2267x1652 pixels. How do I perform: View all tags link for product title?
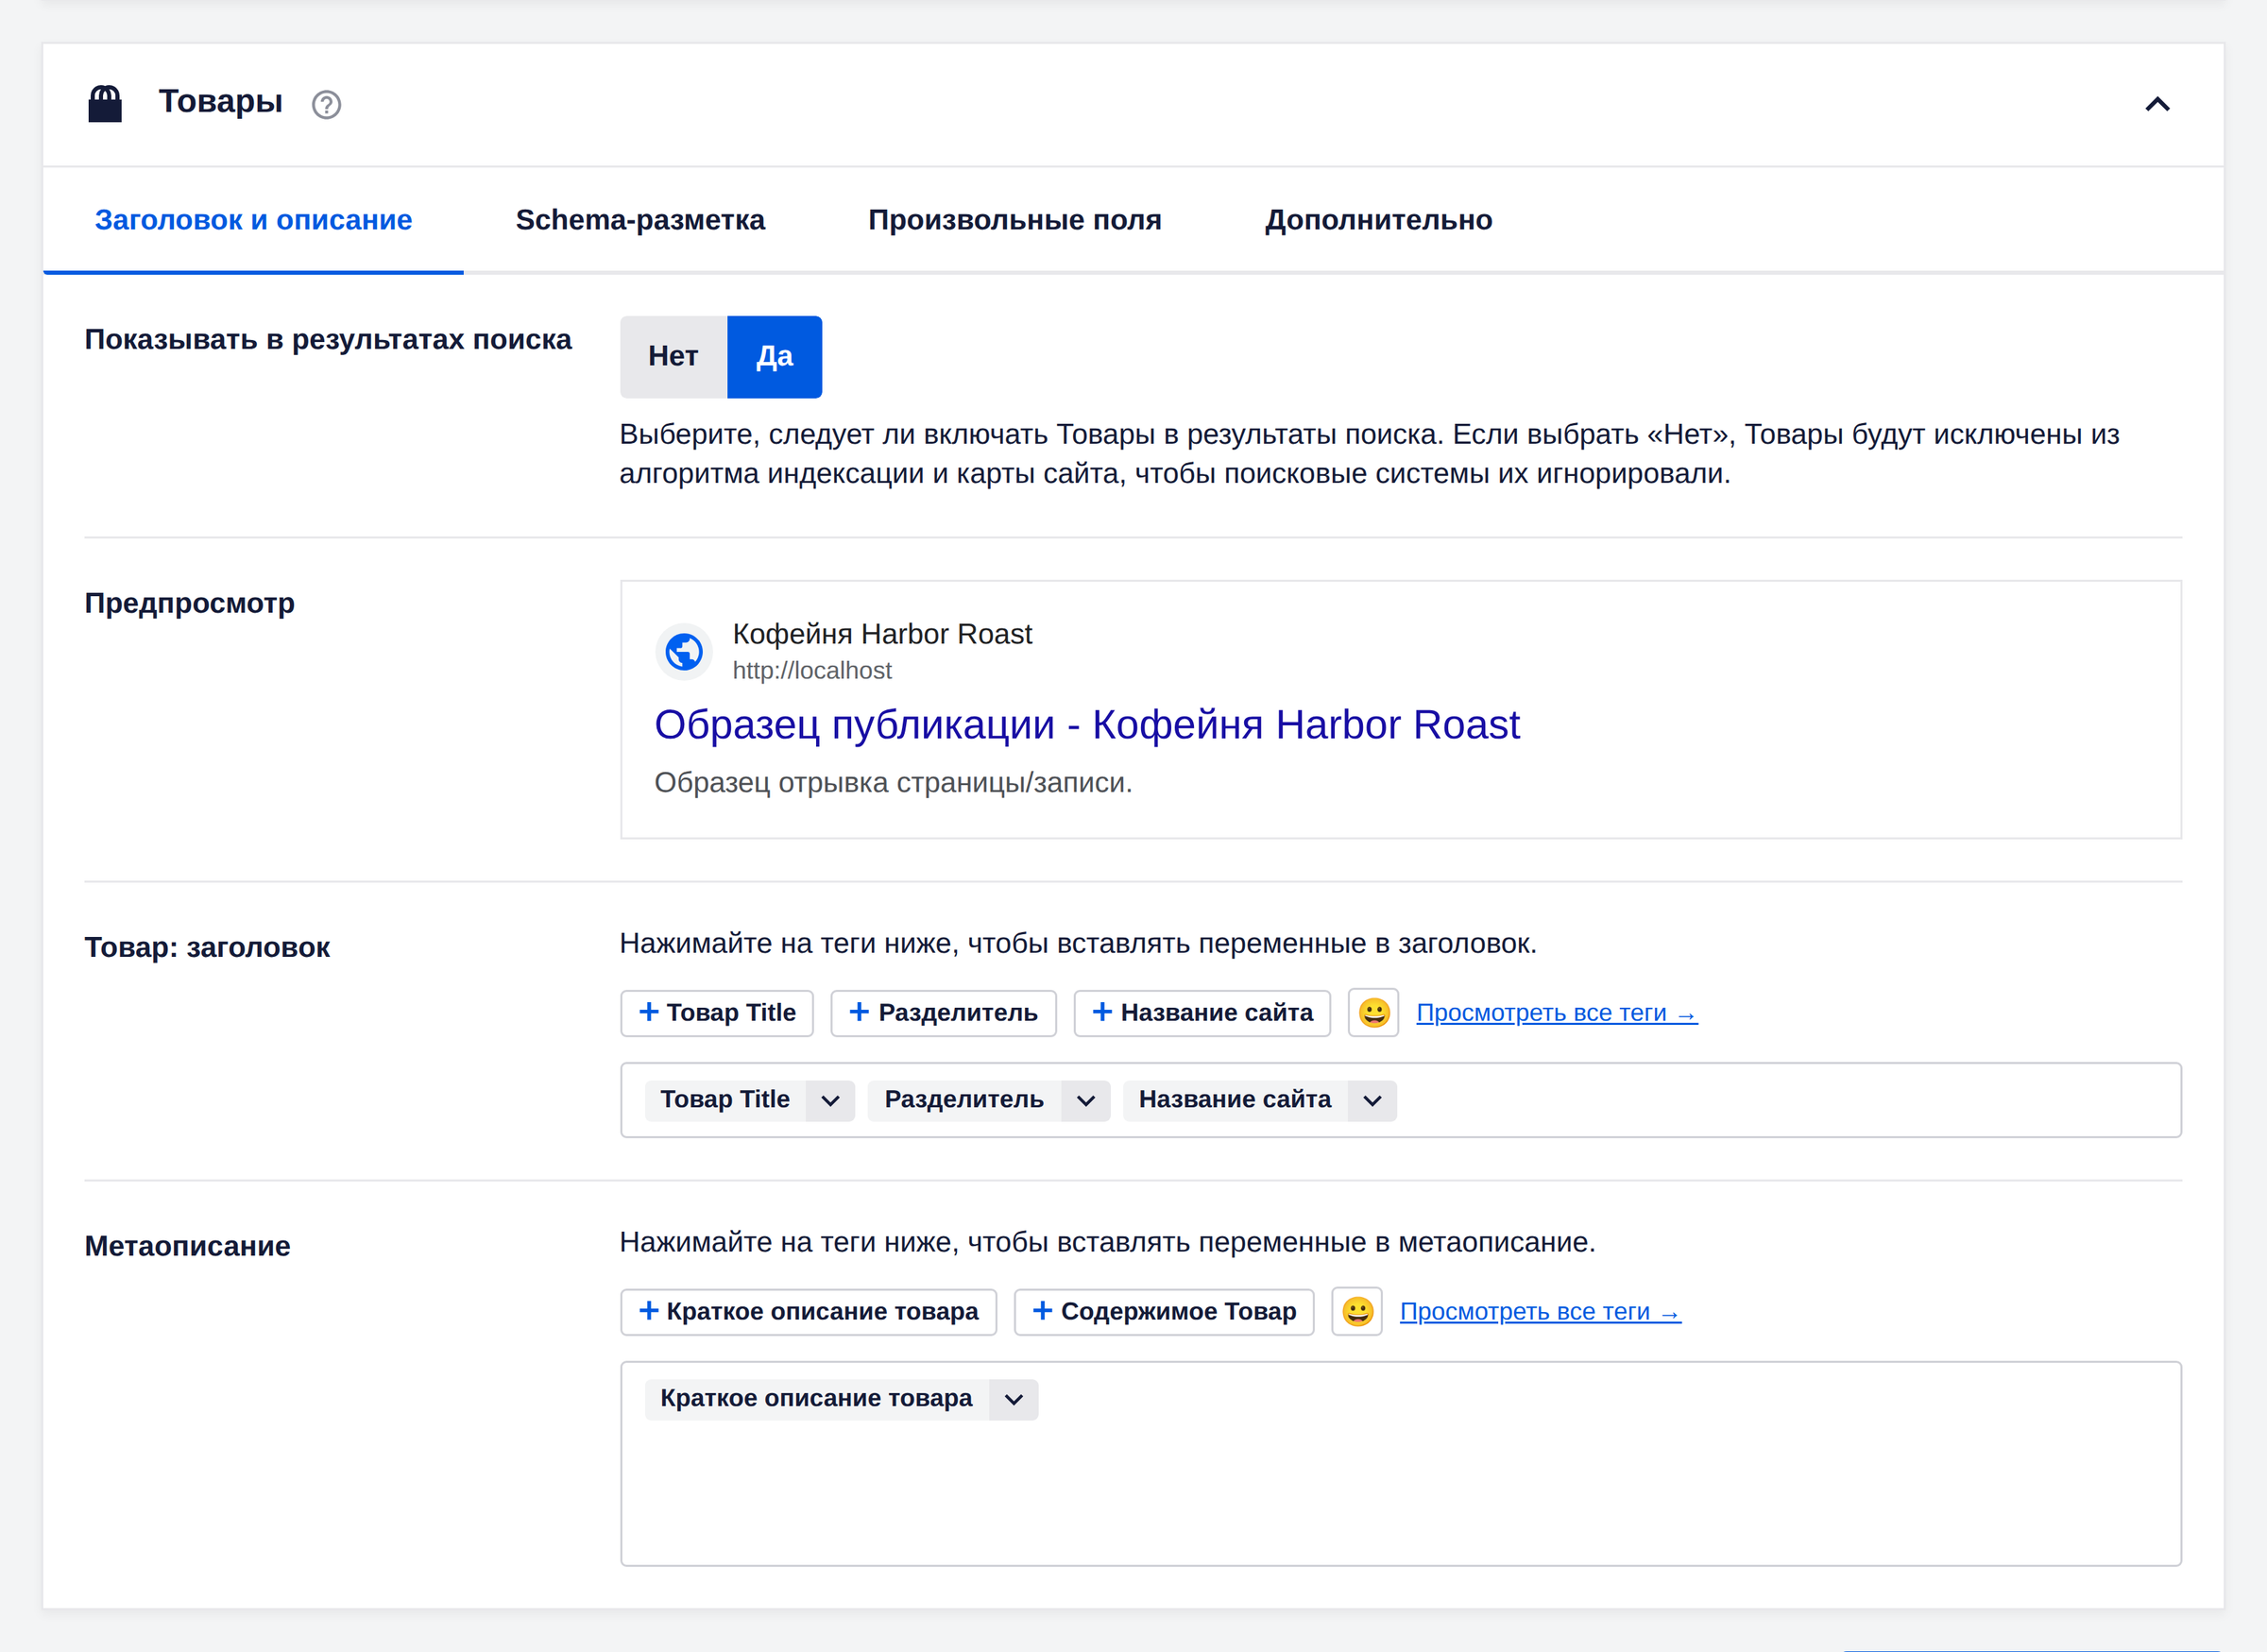point(1556,1013)
